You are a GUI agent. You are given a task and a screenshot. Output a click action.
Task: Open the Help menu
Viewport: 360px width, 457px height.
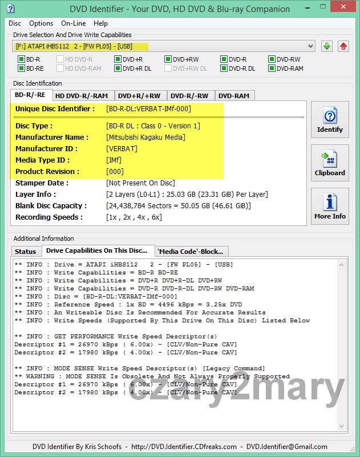coord(100,23)
